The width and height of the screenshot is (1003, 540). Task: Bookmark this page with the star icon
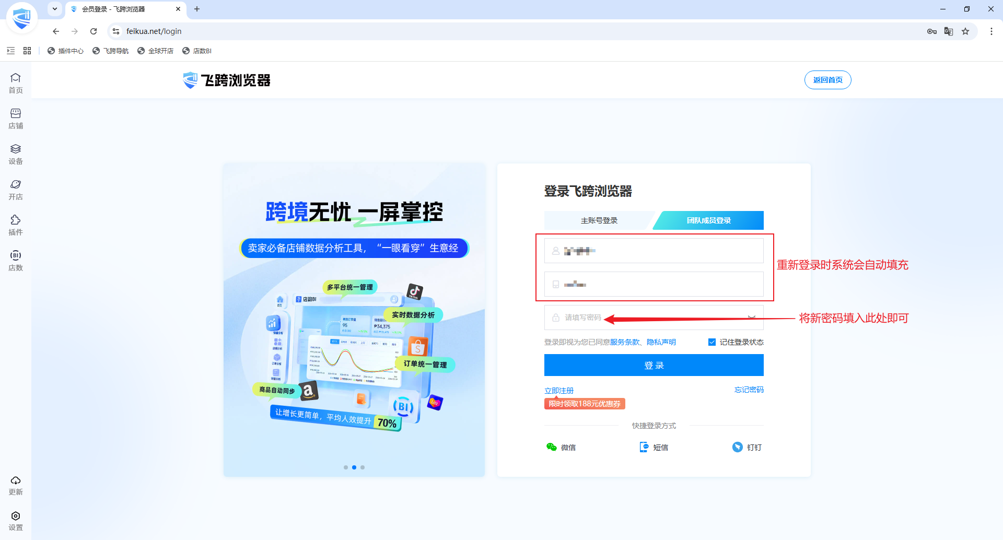965,31
